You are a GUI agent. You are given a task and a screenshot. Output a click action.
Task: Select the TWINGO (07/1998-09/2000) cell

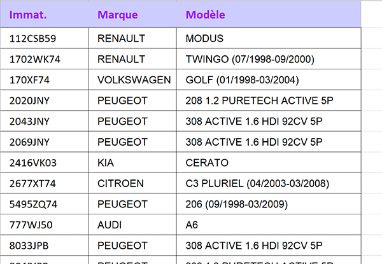click(x=269, y=59)
